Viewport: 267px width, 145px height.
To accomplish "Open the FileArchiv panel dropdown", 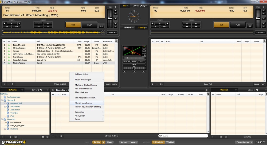I will (x=22, y=90).
